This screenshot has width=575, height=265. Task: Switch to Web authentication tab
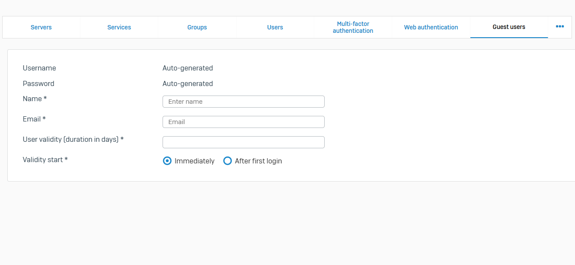[x=431, y=27]
